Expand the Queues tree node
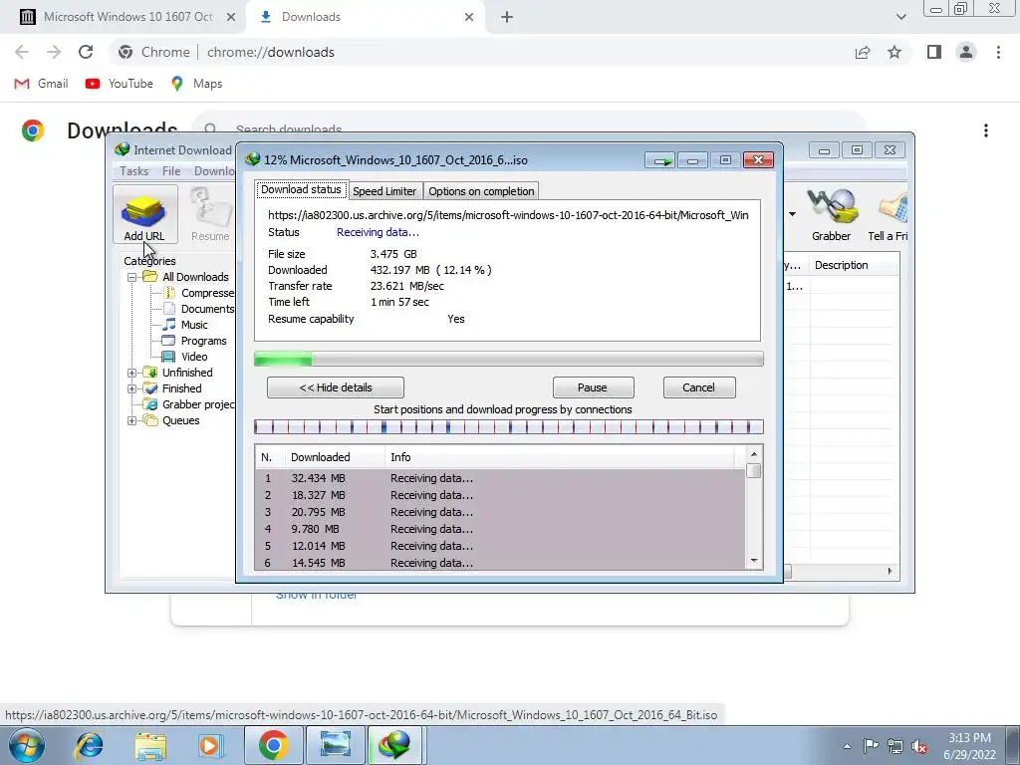 (132, 420)
